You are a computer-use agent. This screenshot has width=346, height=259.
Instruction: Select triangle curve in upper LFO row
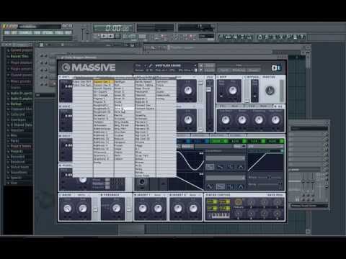(x=240, y=167)
